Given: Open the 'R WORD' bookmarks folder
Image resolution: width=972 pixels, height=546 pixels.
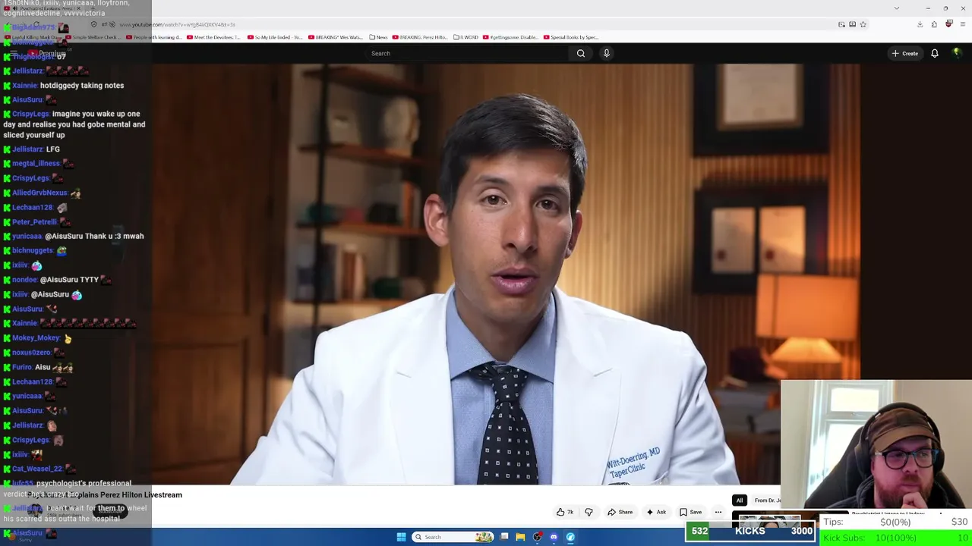Looking at the screenshot, I should coord(466,37).
